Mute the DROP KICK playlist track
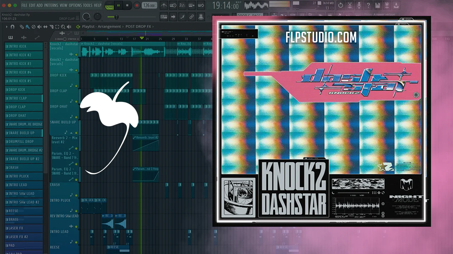Viewport: 453px width, 254px height. tap(76, 86)
